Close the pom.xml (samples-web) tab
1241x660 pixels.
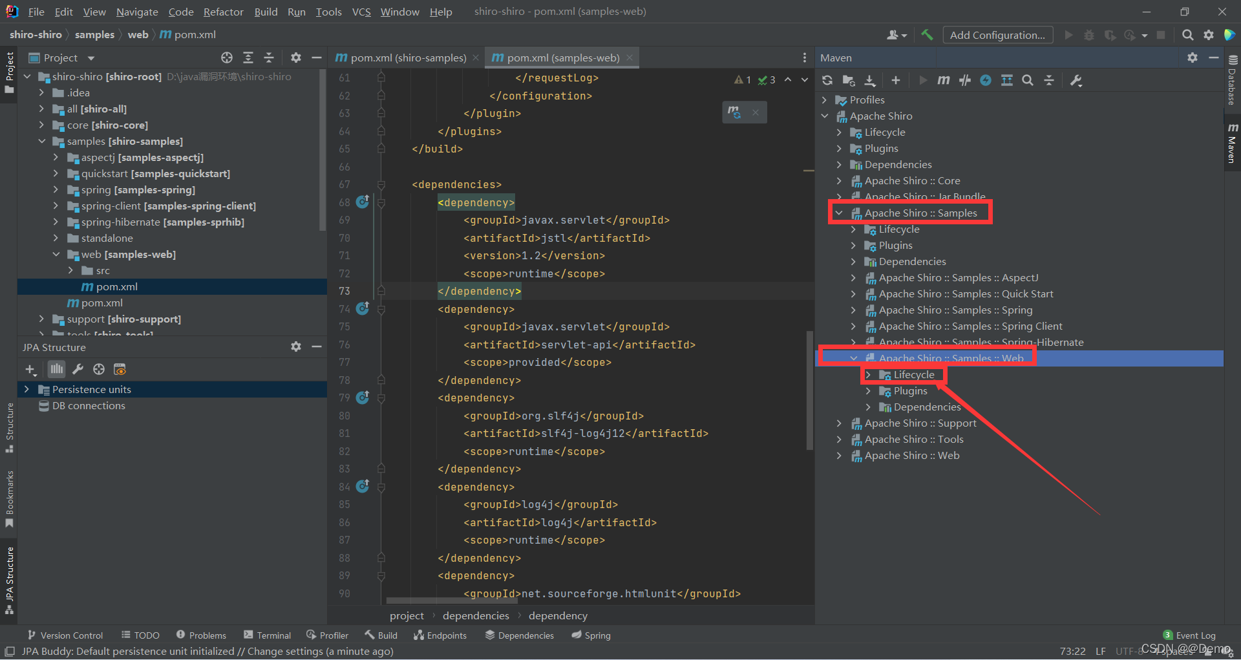click(629, 58)
